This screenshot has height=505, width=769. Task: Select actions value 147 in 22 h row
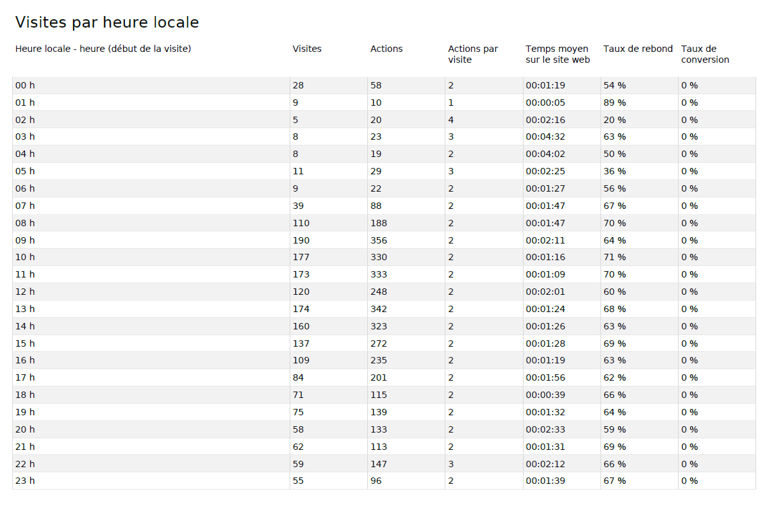[x=379, y=464]
